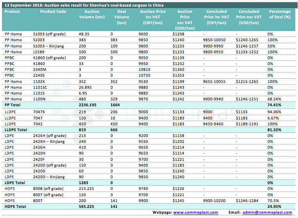The image size is (298, 218).
Task: Select the 7047X product code cell
Action: point(39,111)
